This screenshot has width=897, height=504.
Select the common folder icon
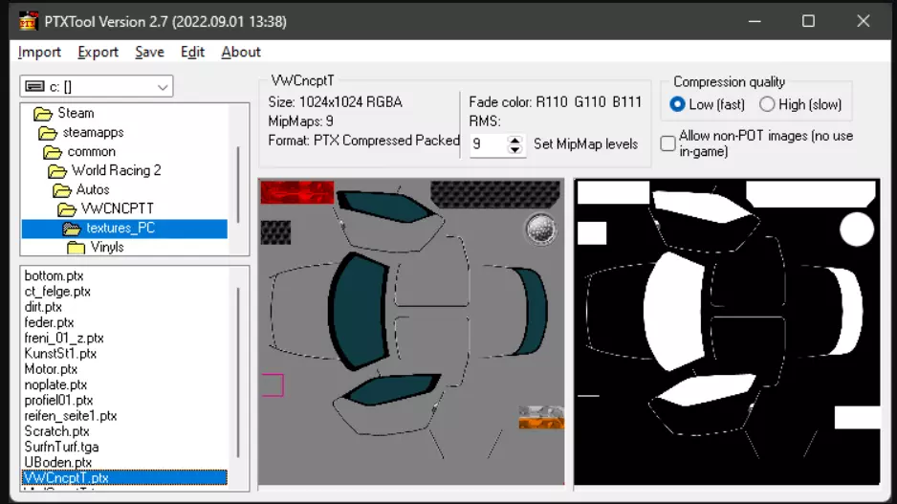pyautogui.click(x=53, y=152)
